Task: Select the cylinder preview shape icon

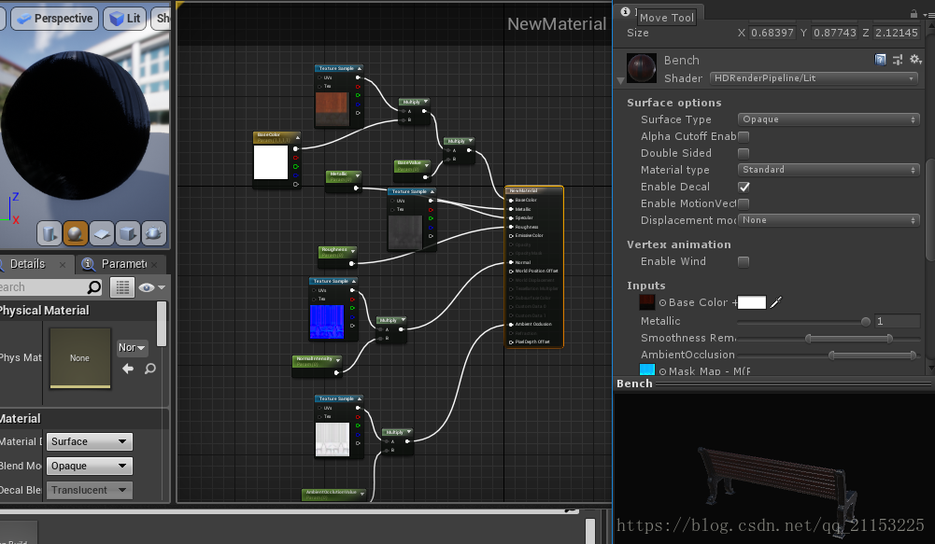Action: (x=49, y=233)
